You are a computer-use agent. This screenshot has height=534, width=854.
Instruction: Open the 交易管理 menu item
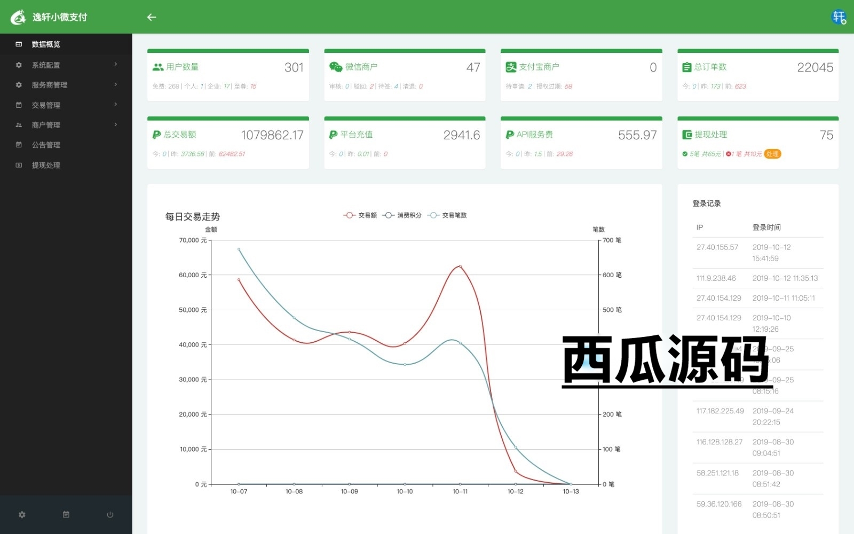66,105
